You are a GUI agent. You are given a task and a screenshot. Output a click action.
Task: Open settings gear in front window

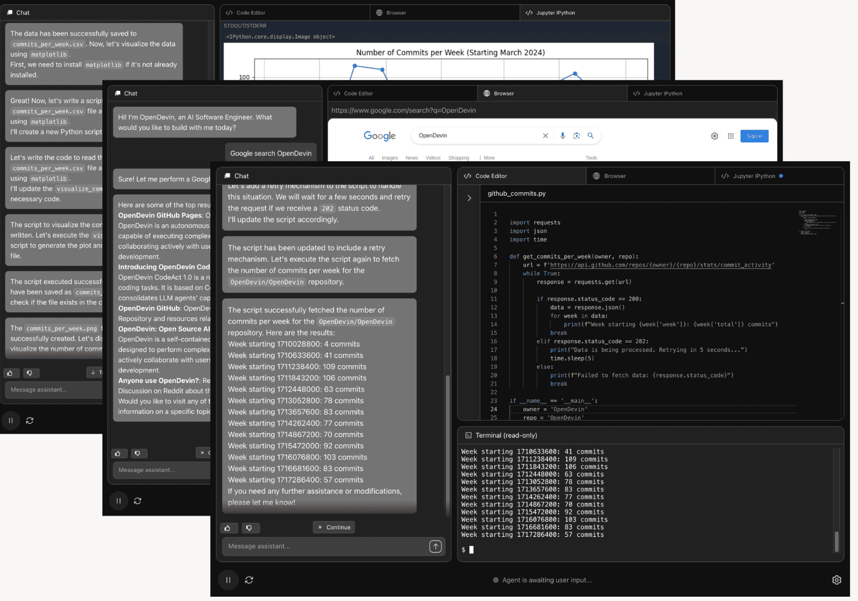[x=836, y=580]
